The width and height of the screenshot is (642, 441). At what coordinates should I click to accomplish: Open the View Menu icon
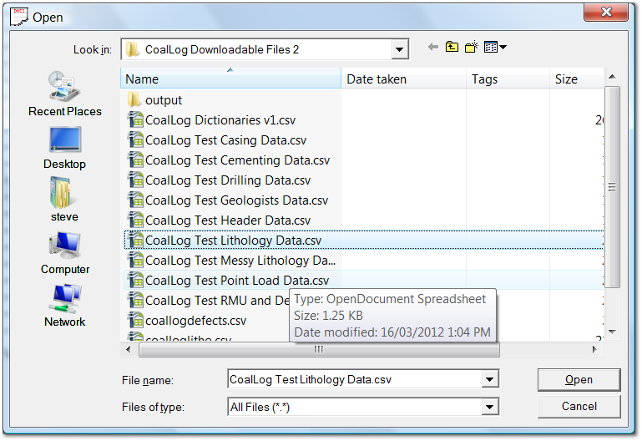pyautogui.click(x=495, y=48)
